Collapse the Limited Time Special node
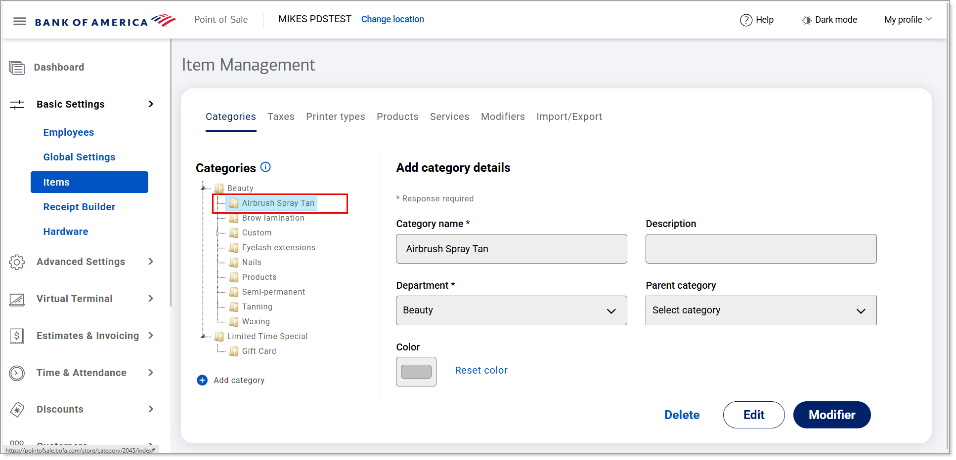The height and width of the screenshot is (460, 956). [x=203, y=336]
